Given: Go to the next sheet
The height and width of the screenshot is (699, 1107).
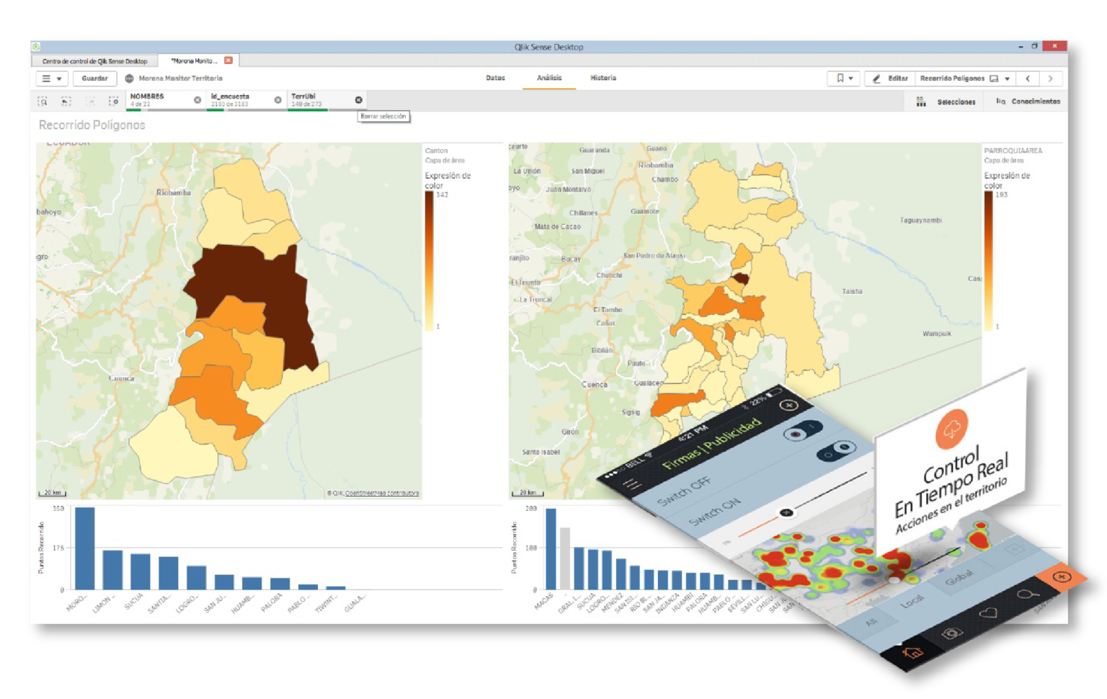Looking at the screenshot, I should (x=1050, y=79).
